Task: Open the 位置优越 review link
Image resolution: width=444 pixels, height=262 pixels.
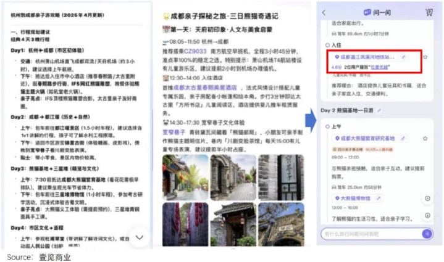Action: pyautogui.click(x=379, y=67)
